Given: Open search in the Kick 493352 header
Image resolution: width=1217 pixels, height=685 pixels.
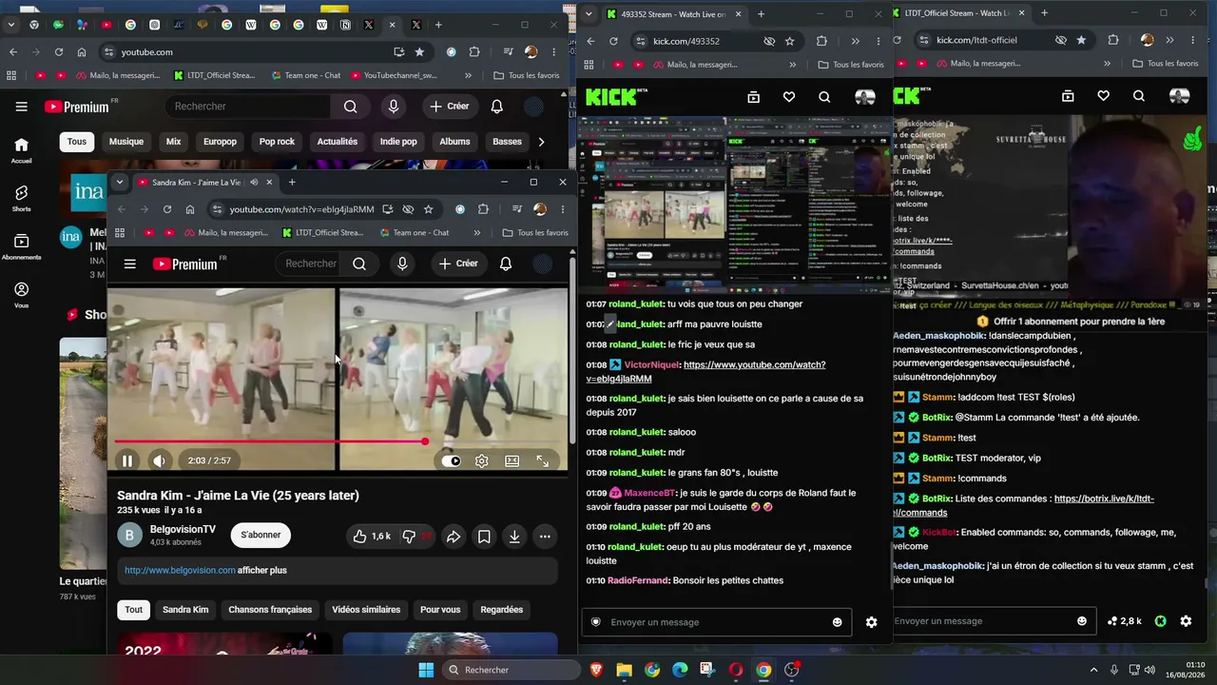Looking at the screenshot, I should tap(824, 97).
